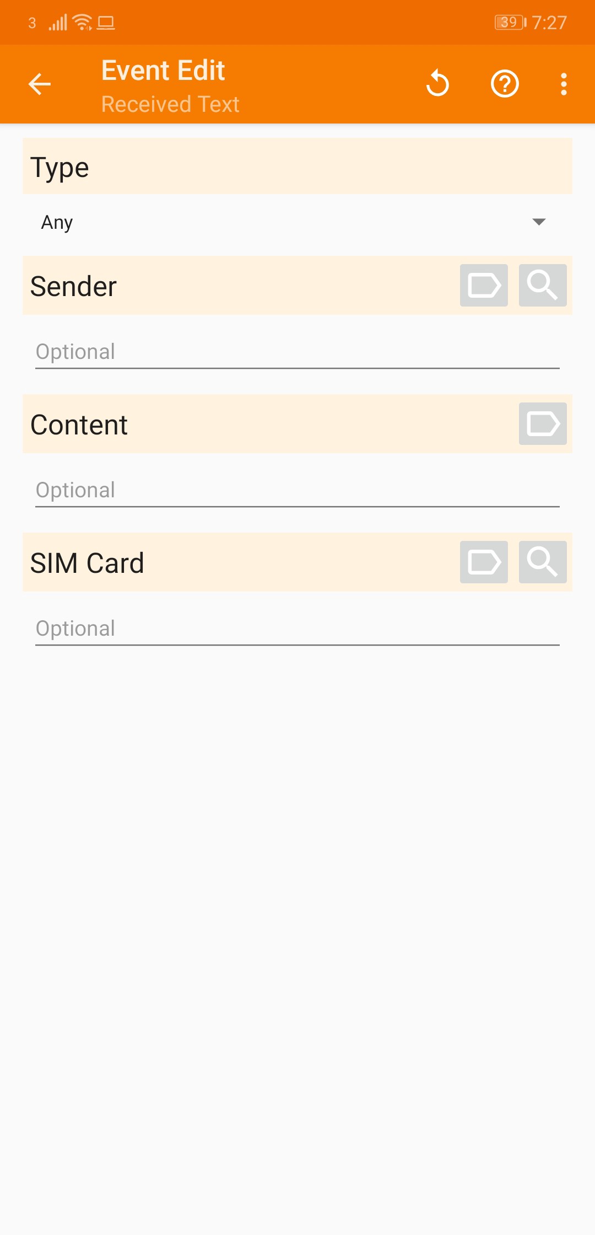
Task: Tap the Wi-Fi icon in the status bar
Action: pos(83,23)
